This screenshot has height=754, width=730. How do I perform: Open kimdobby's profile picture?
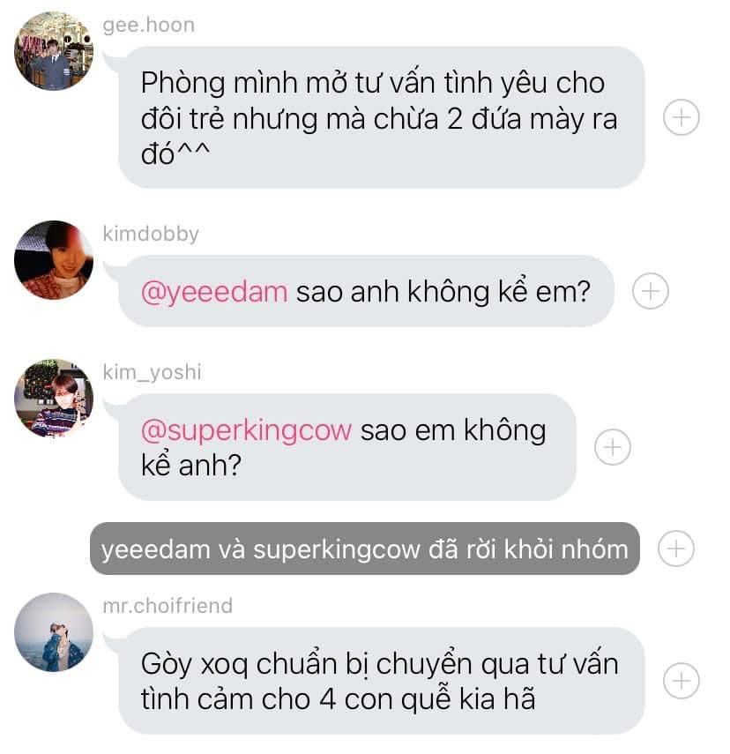point(54,259)
